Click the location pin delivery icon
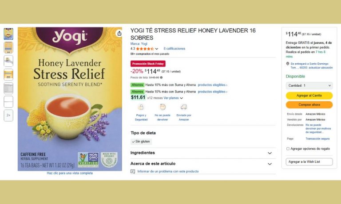Viewport: 341px width, 204px height. click(288, 64)
